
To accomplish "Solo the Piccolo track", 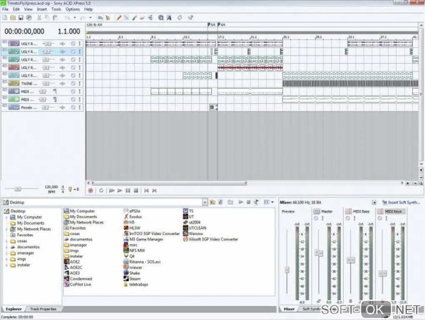I will (80, 107).
